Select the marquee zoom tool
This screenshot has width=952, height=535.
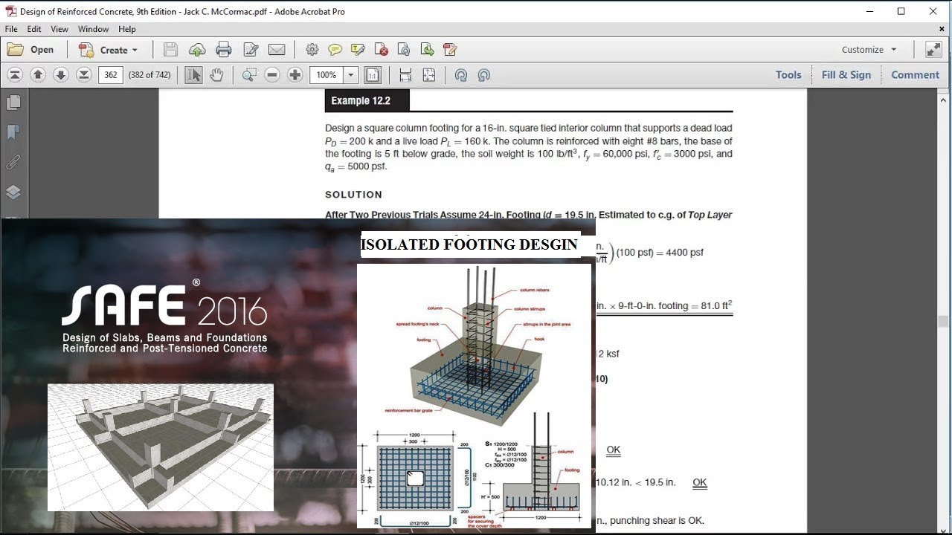pyautogui.click(x=249, y=75)
